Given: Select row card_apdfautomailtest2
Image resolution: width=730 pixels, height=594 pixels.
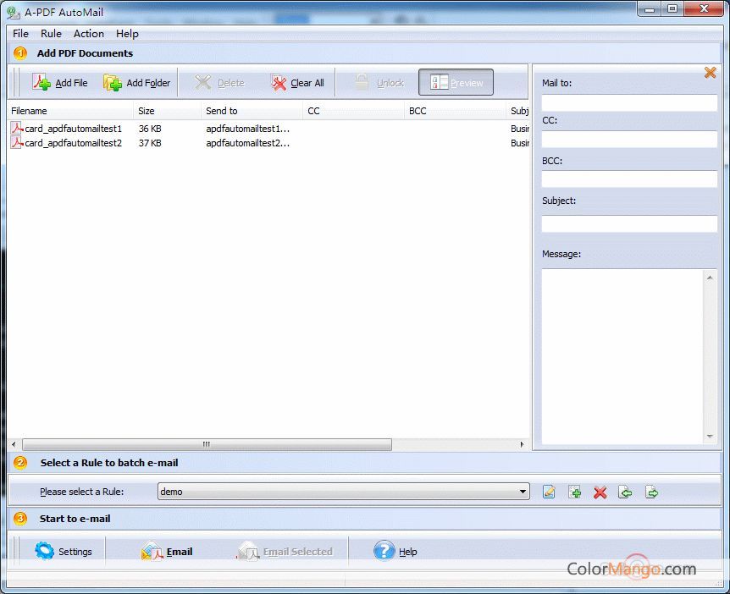Looking at the screenshot, I should coord(268,143).
